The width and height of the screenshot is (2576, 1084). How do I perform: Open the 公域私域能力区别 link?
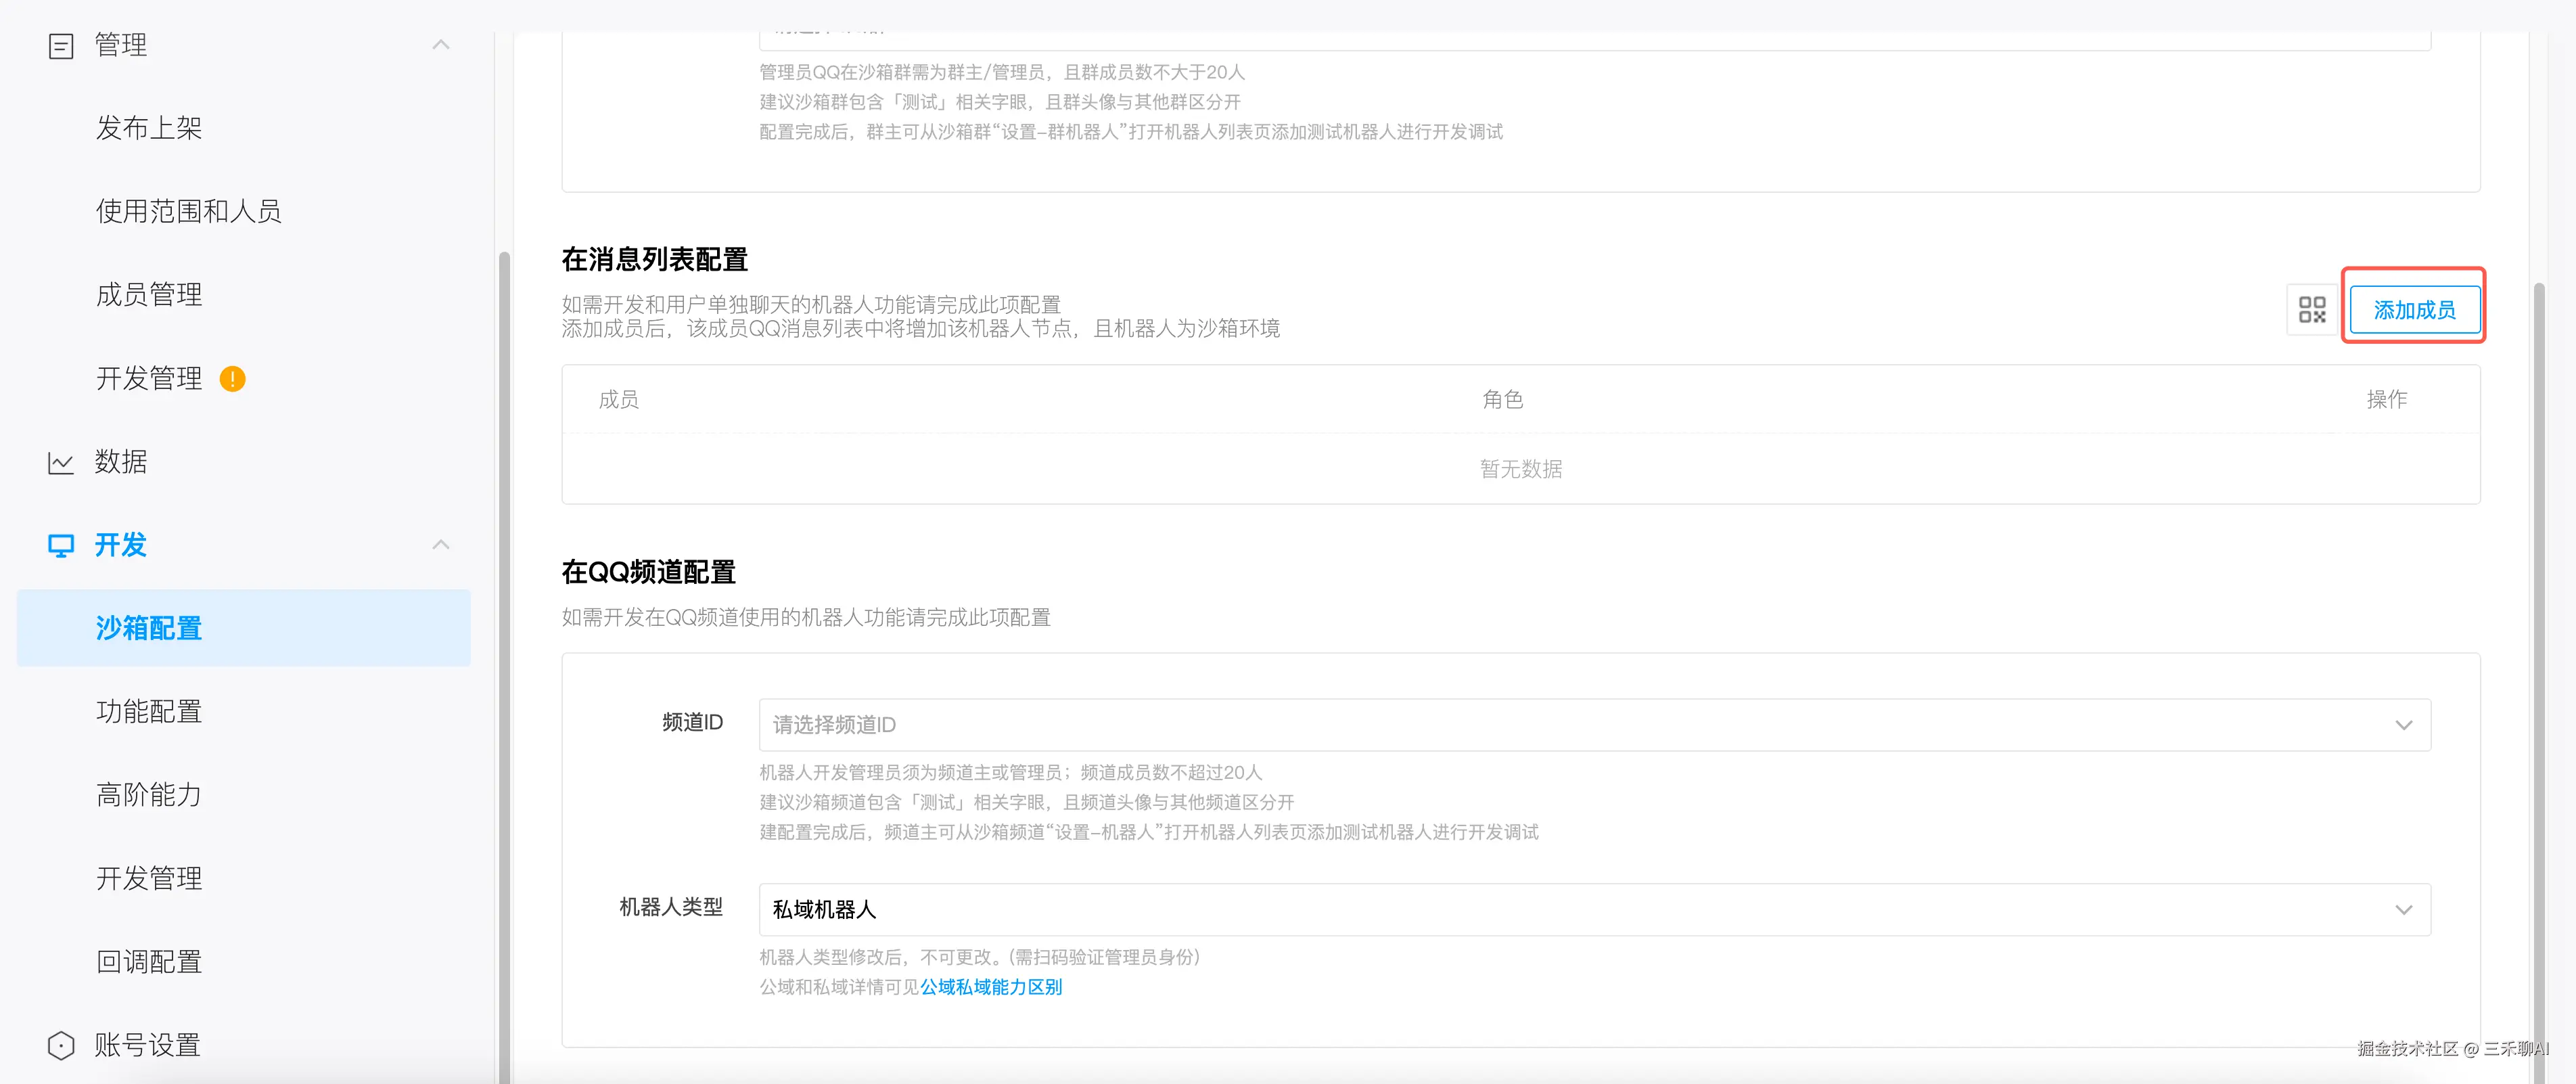pos(990,987)
